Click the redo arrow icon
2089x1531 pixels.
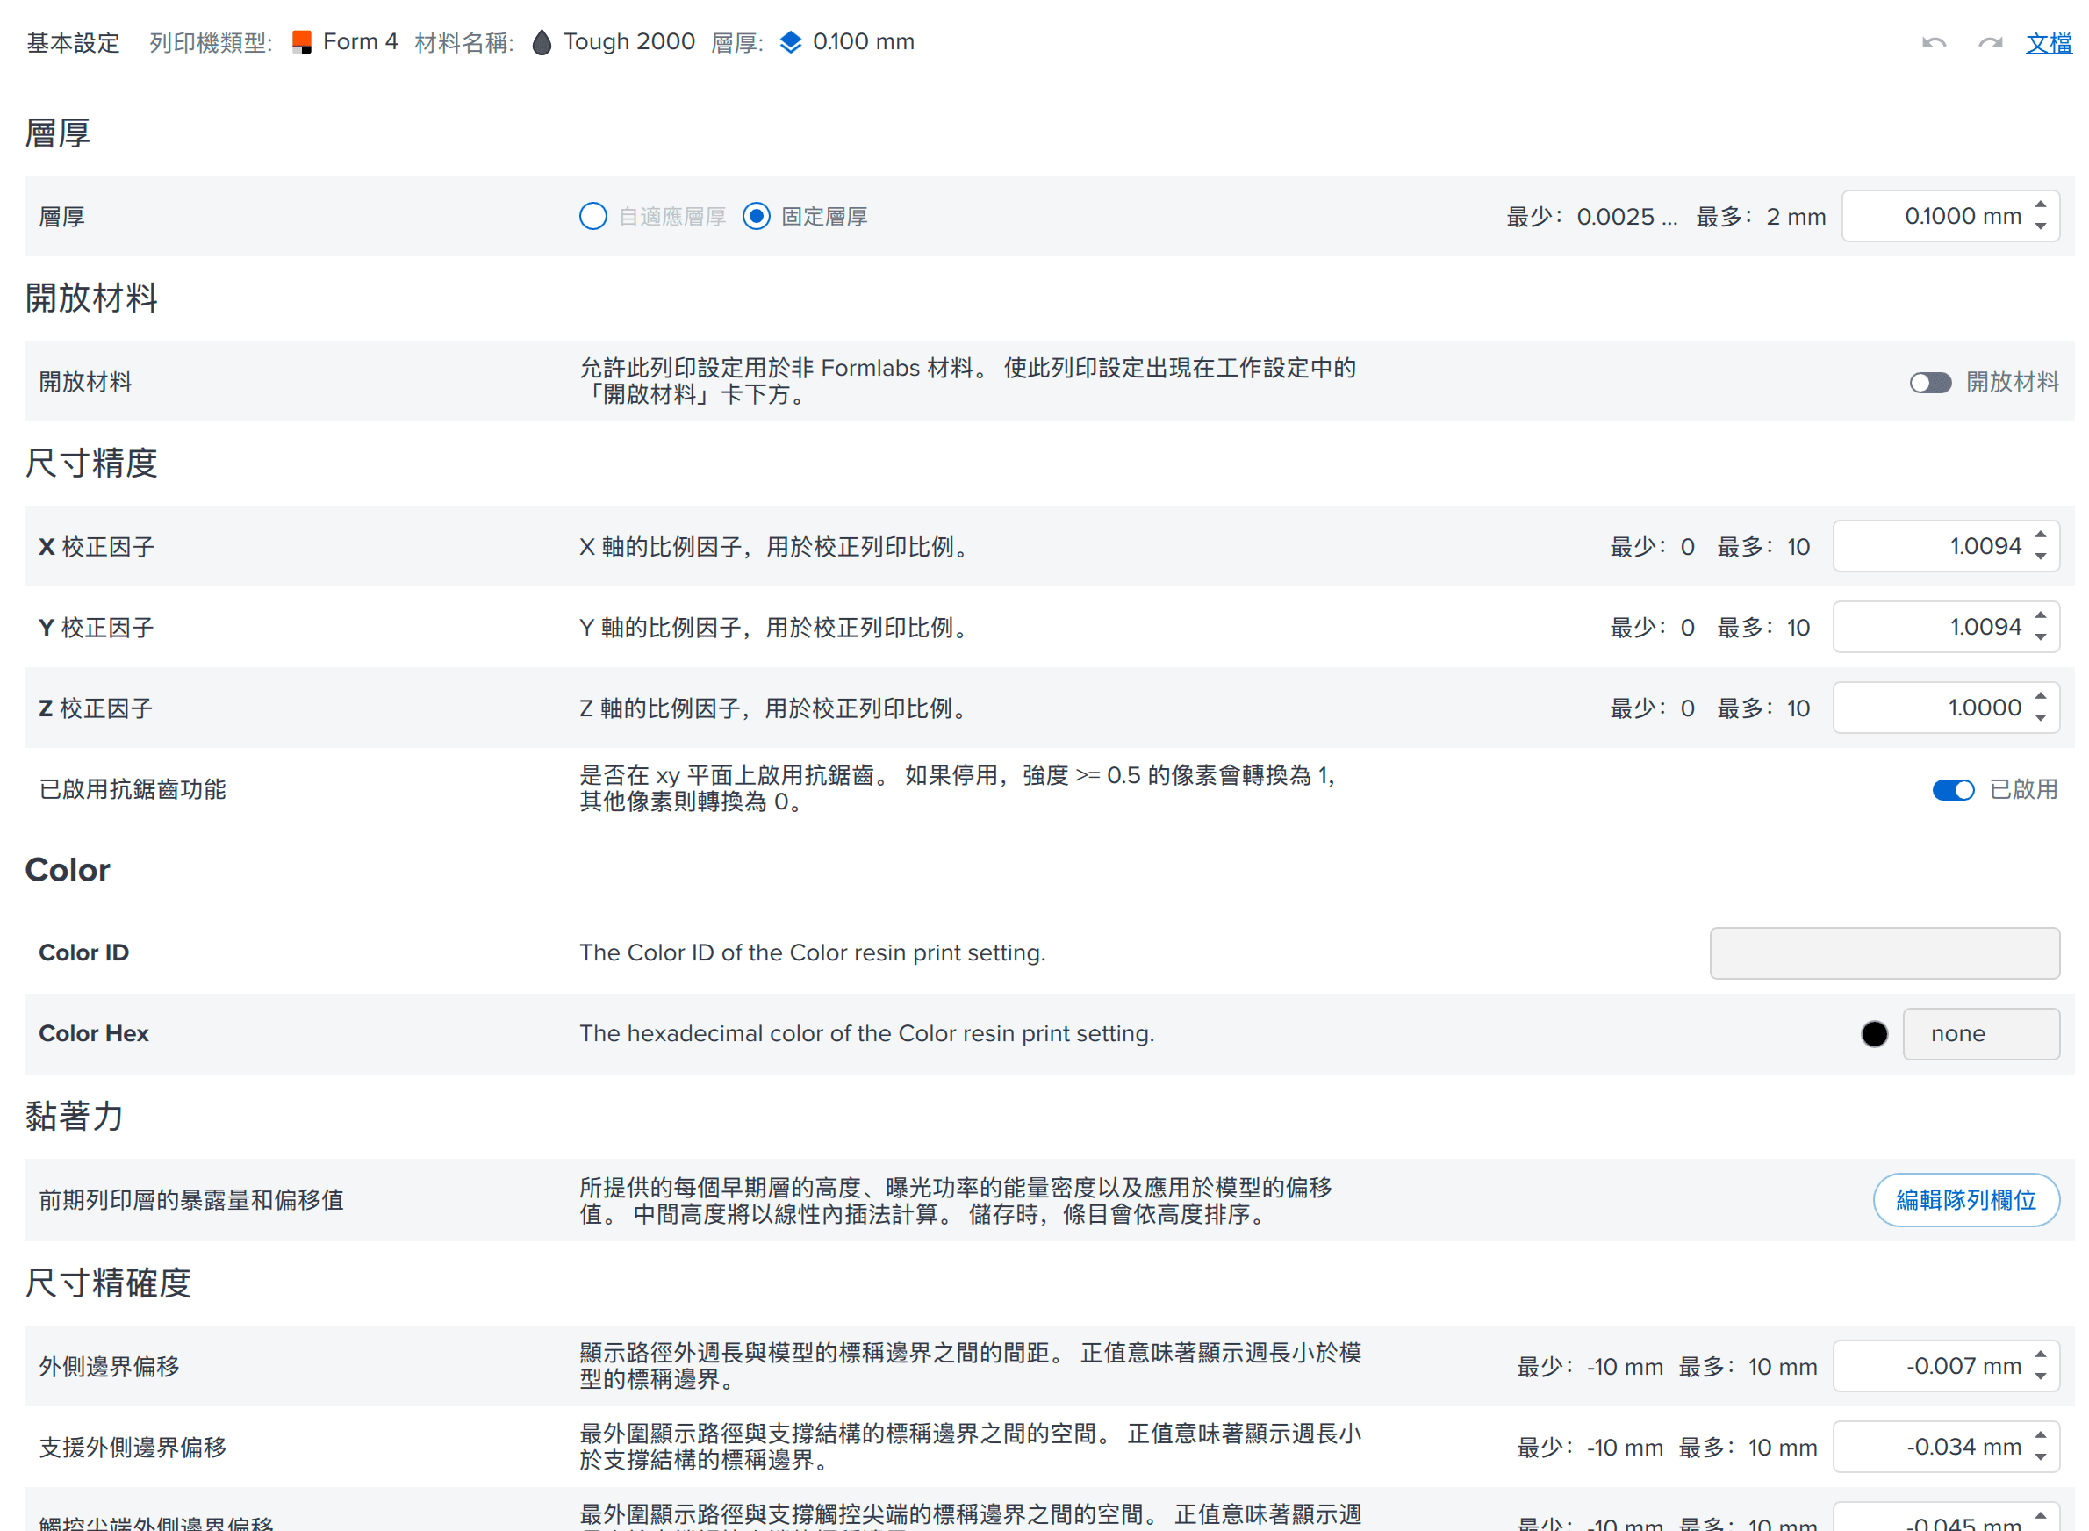coord(1990,43)
